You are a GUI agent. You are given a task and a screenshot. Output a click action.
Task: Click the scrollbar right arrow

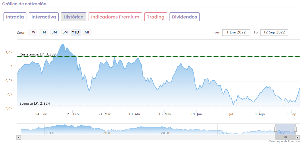[298, 137]
